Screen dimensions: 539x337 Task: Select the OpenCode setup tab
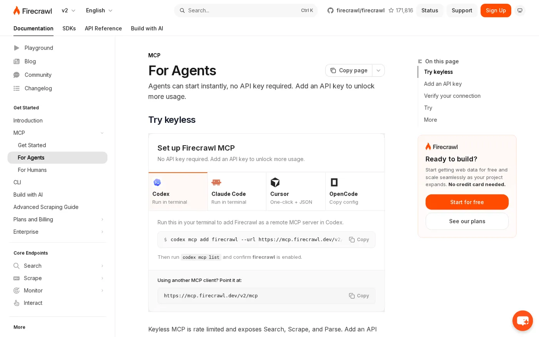click(x=355, y=191)
